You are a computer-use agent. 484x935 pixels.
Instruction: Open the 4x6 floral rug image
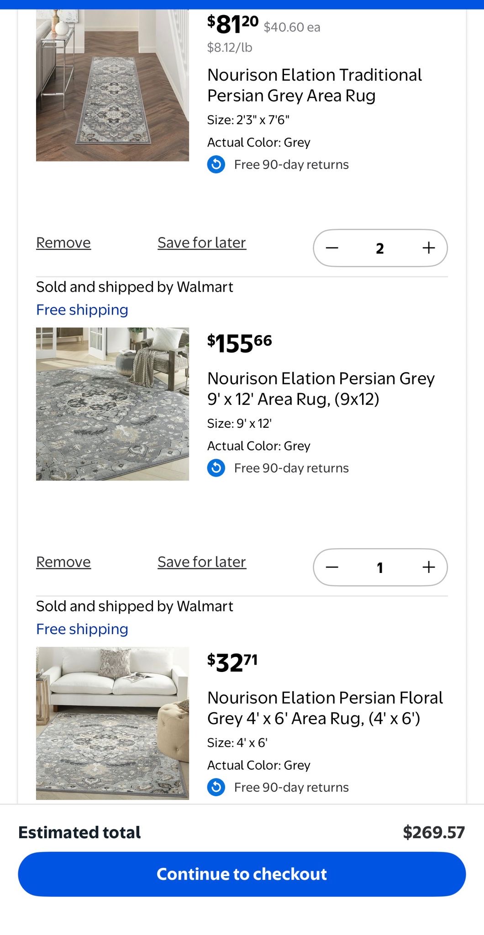112,723
